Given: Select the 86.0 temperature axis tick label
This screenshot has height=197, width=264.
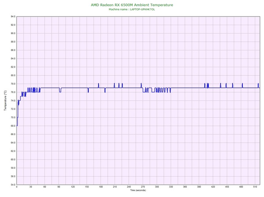Looking at the screenshot, I should pos(13,50).
